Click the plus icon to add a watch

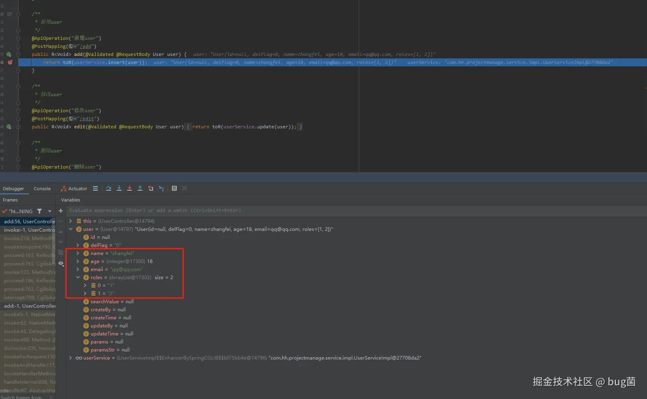pos(61,211)
